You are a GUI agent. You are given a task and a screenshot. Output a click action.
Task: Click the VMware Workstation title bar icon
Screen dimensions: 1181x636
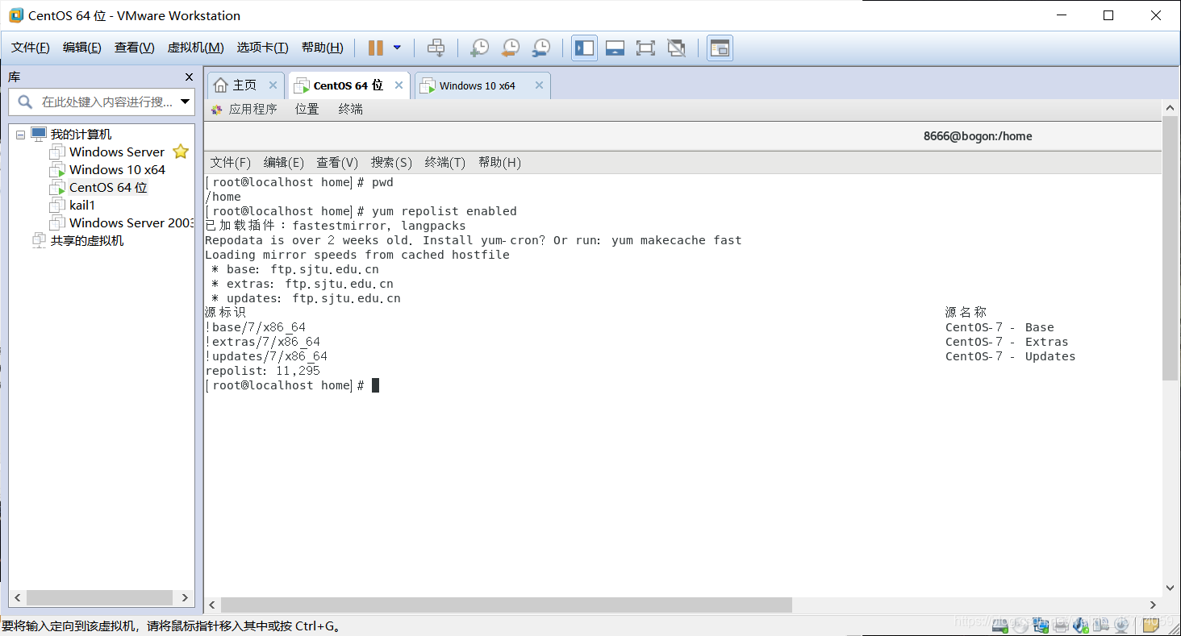point(16,15)
